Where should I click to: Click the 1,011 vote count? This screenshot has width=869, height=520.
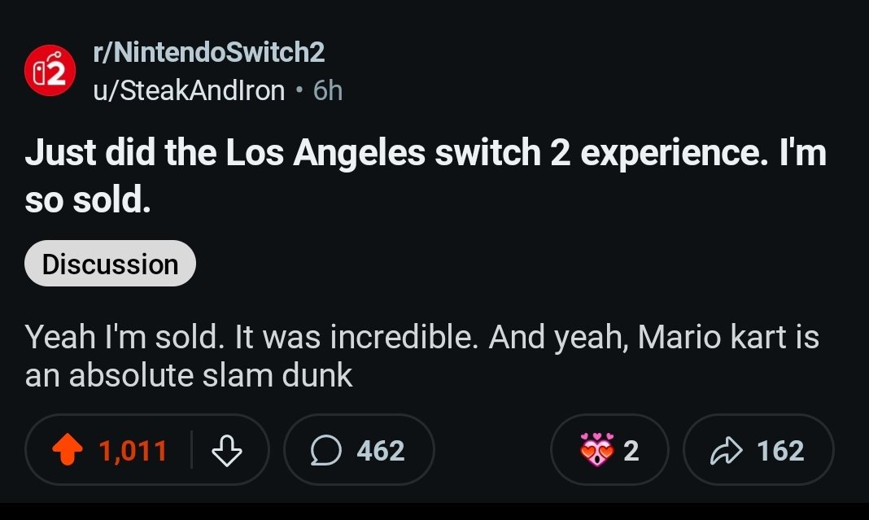pyautogui.click(x=133, y=450)
